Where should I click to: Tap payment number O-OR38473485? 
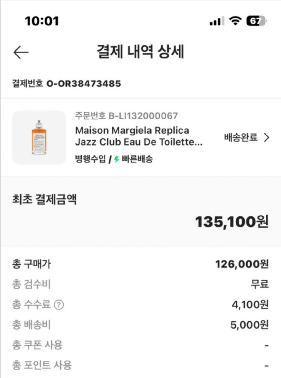click(x=83, y=84)
